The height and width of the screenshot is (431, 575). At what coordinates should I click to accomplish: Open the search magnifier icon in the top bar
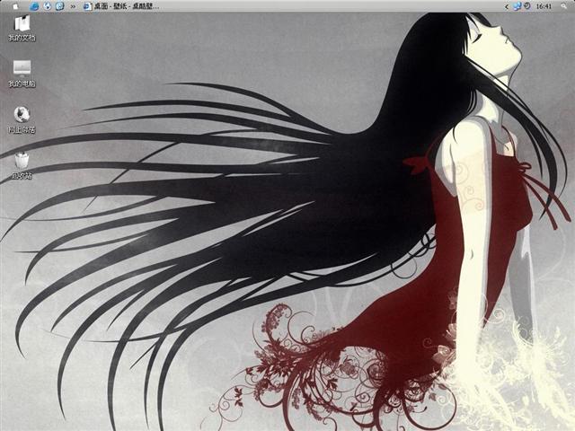pos(564,6)
